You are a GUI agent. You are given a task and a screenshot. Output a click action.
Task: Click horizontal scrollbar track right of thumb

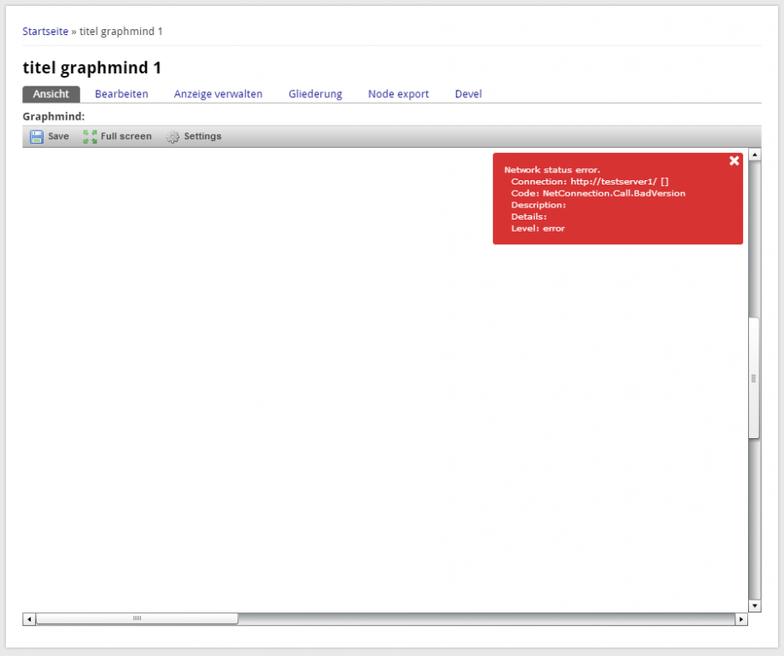[487, 619]
